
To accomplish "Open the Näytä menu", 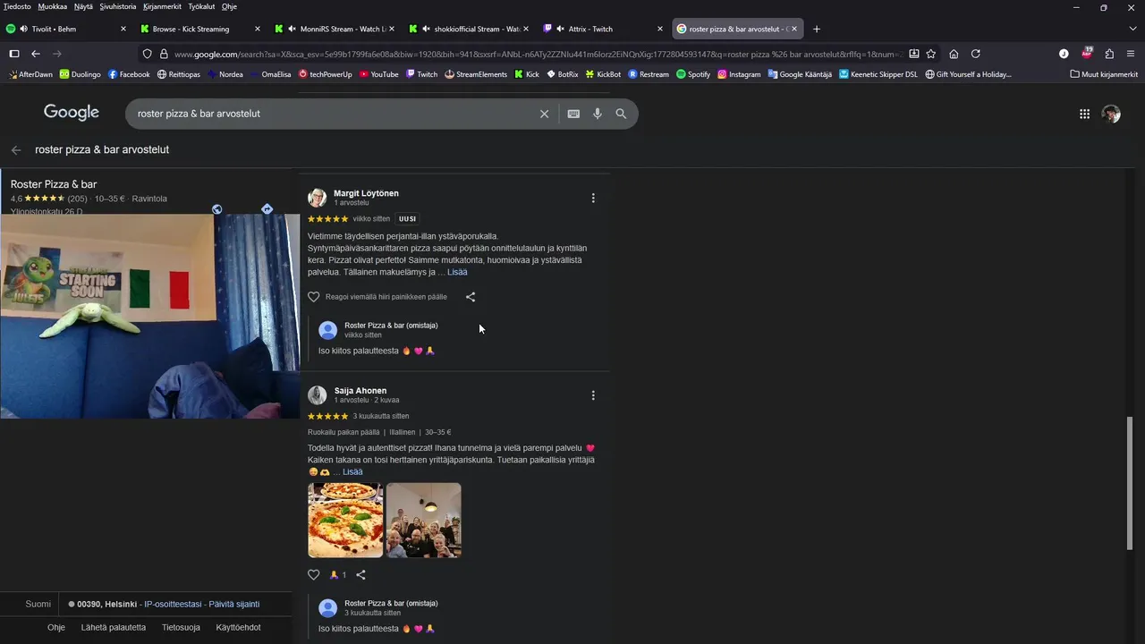I will pyautogui.click(x=83, y=6).
